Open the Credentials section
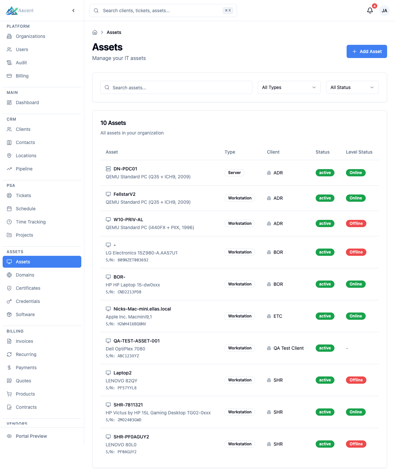The height and width of the screenshot is (476, 395). pos(28,301)
